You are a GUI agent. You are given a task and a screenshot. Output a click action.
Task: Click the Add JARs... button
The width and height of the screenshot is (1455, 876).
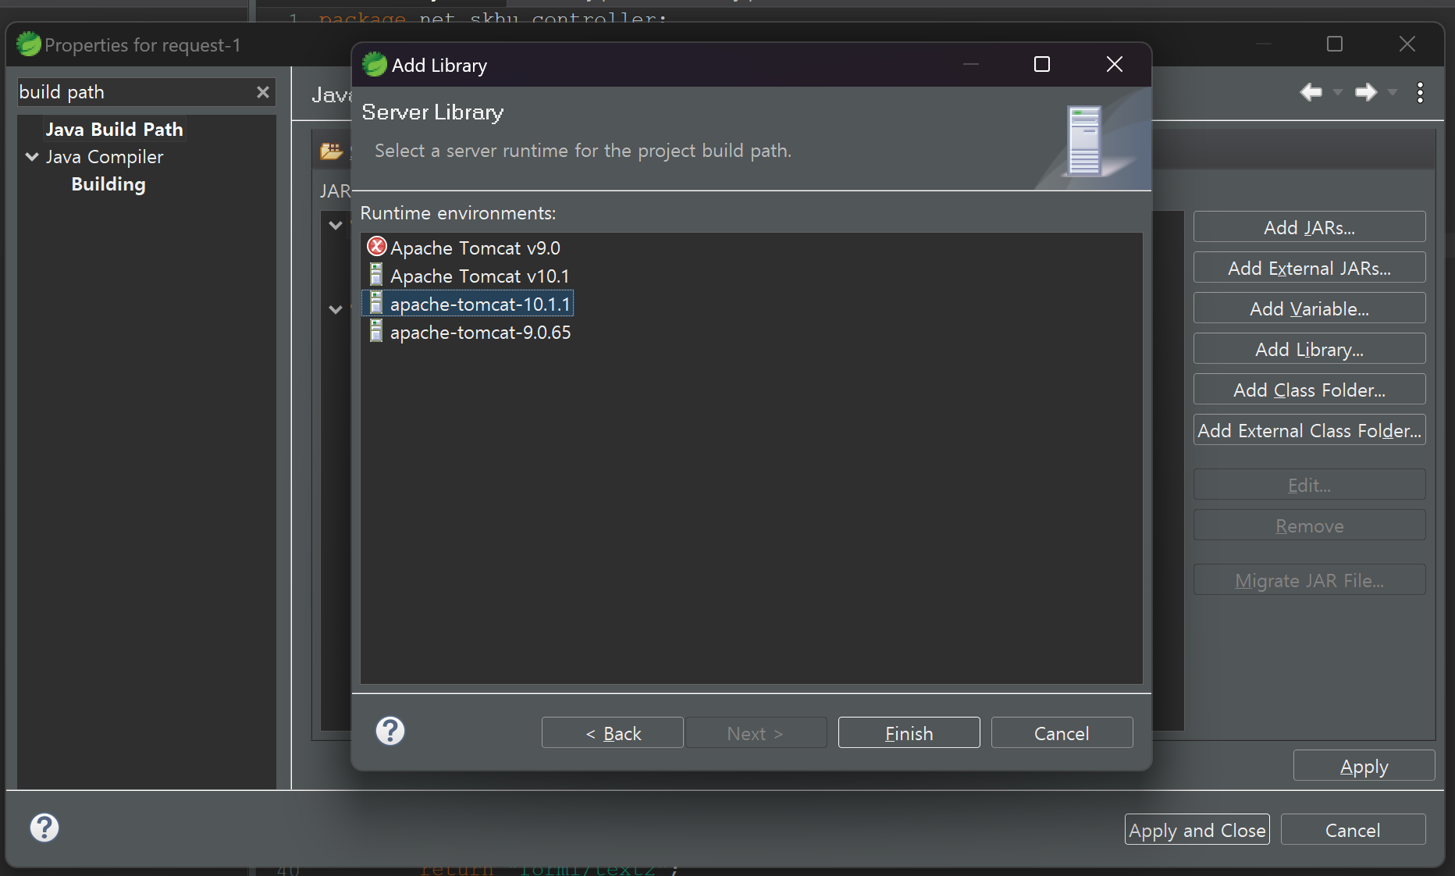click(1310, 227)
